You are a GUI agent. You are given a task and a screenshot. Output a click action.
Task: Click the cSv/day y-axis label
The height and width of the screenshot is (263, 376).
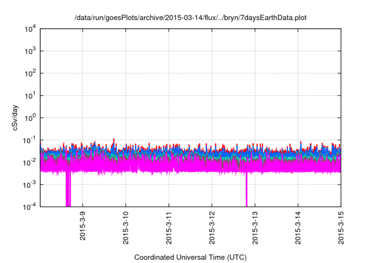15,117
